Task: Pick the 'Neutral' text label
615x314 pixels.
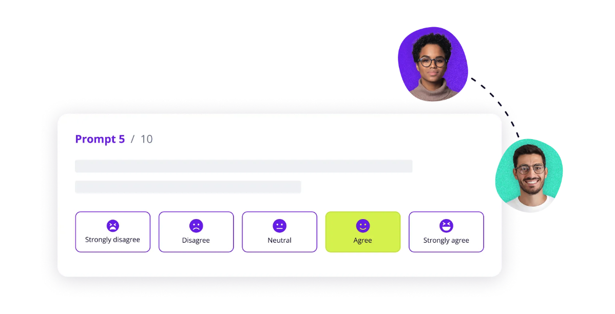Action: 279,240
